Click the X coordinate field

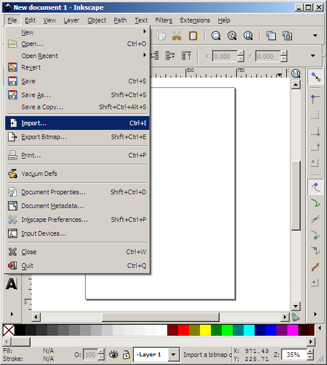click(x=225, y=56)
